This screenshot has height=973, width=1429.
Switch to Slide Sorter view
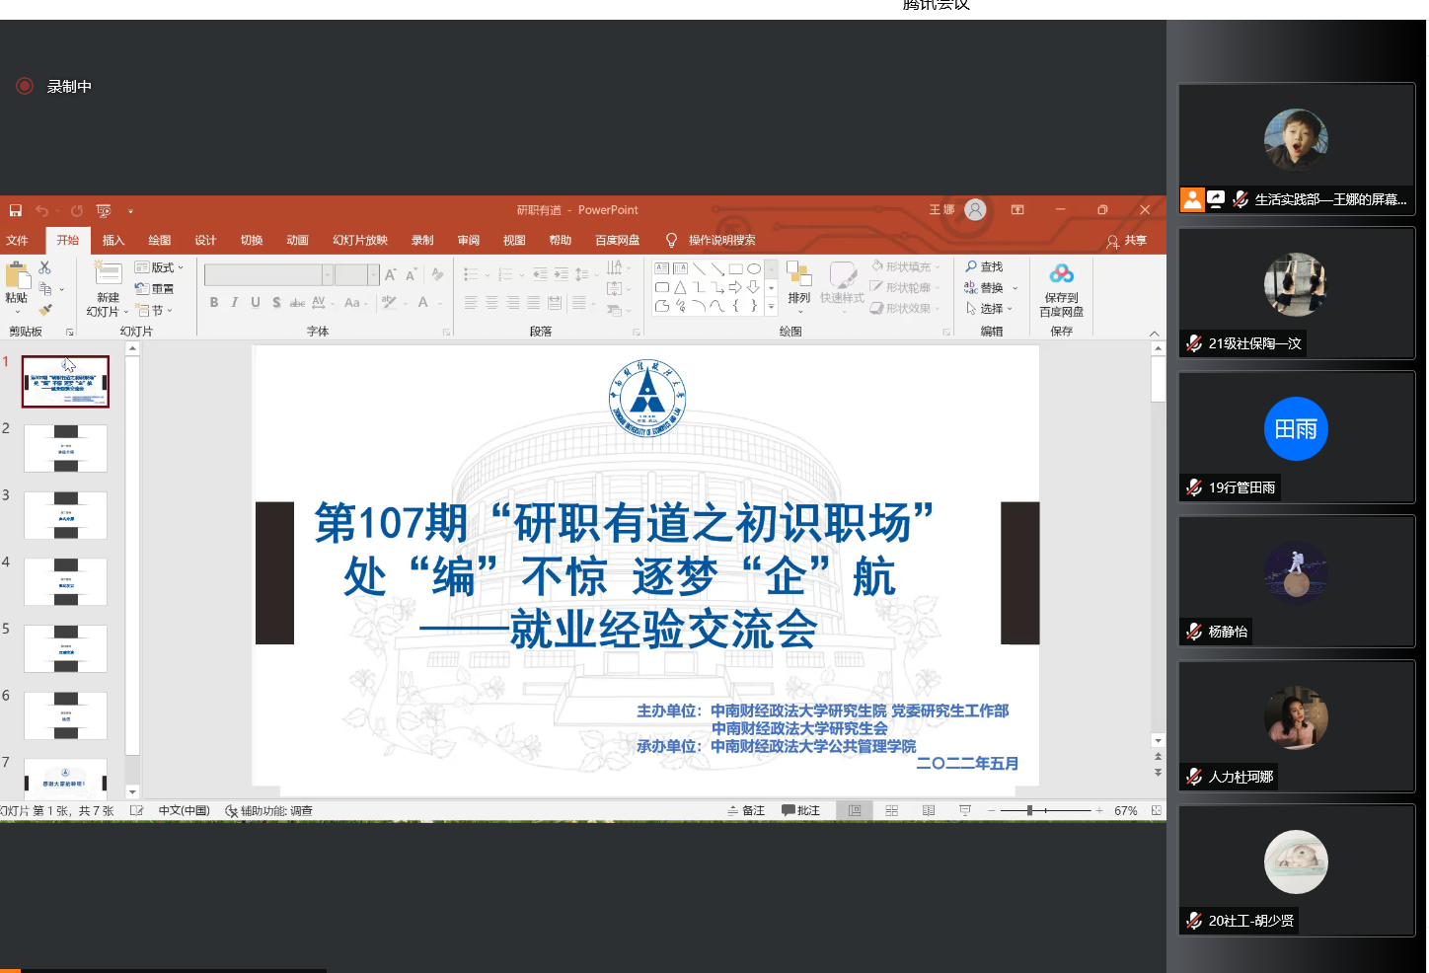point(891,810)
